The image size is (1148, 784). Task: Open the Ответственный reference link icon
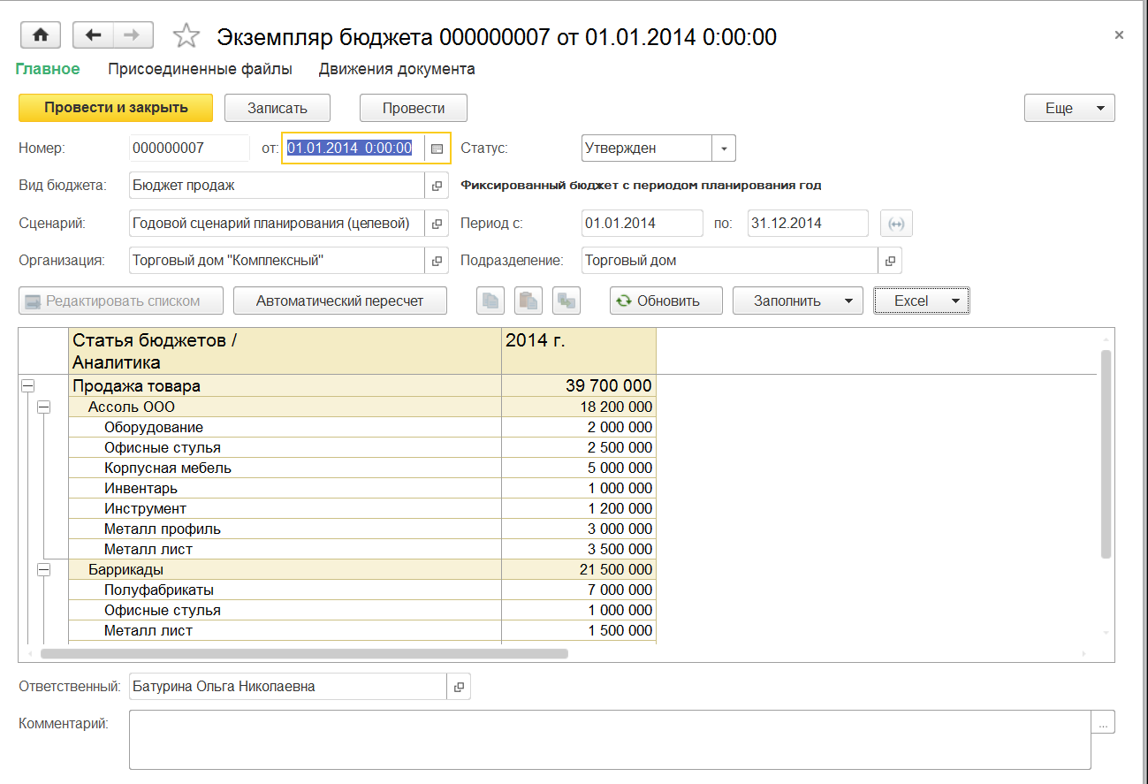(459, 687)
